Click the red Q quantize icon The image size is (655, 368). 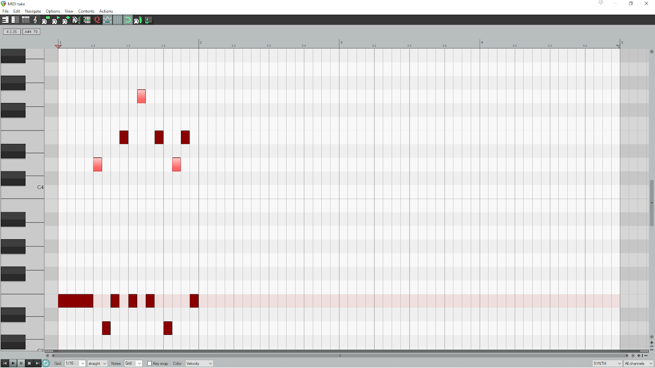(97, 20)
